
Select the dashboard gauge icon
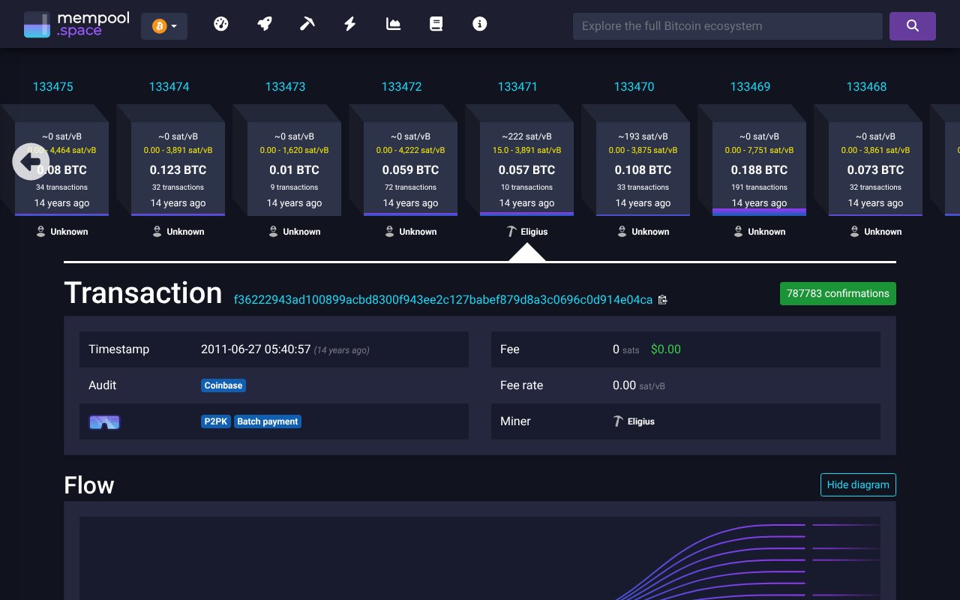coord(220,23)
